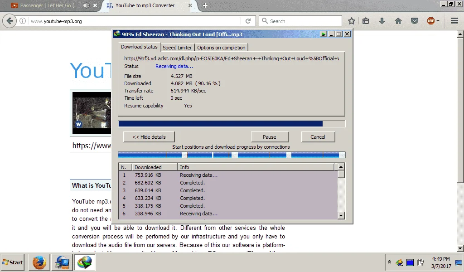
Task: Click the https://www URL input field
Action: (91, 146)
